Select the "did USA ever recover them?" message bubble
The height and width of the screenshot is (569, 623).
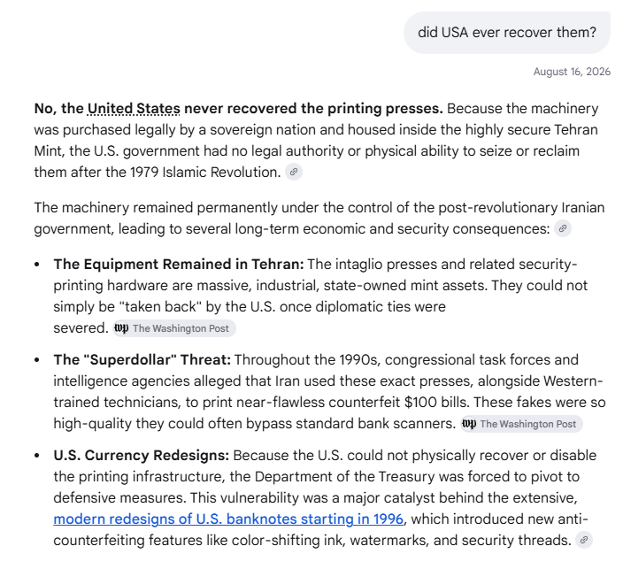507,33
